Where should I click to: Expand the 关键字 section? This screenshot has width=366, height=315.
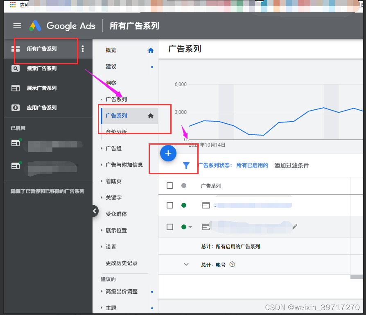pyautogui.click(x=101, y=197)
